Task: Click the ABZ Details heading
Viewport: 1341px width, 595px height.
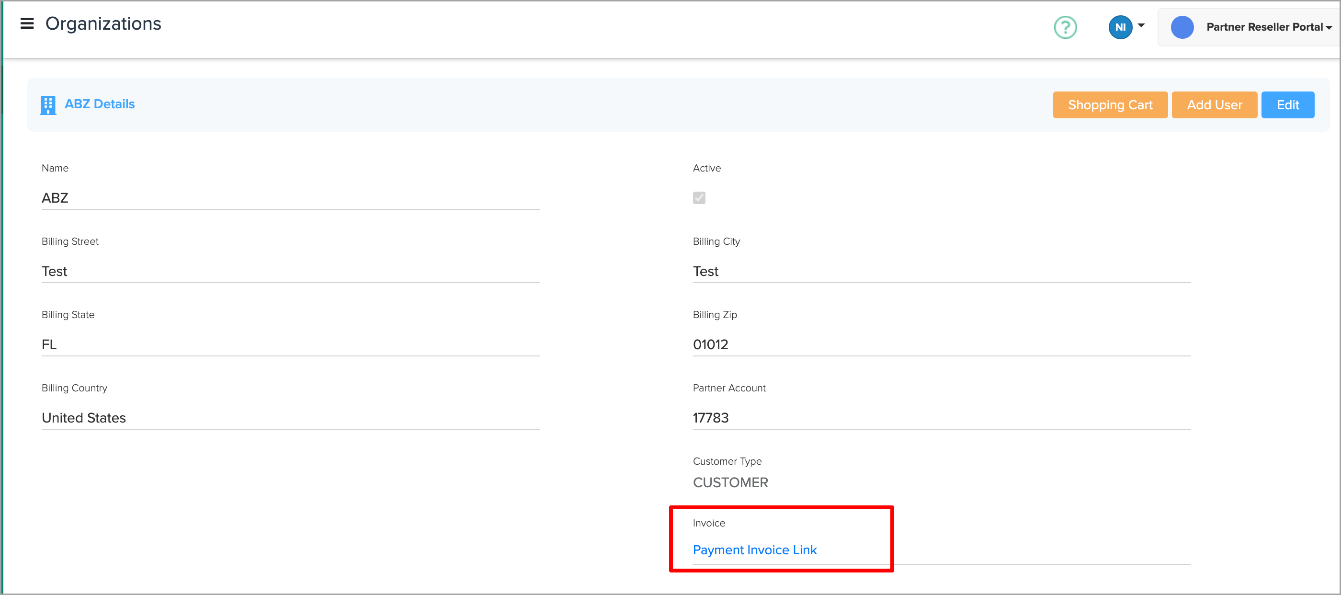Action: (100, 104)
